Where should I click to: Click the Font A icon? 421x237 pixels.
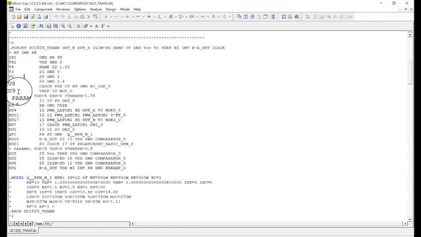pos(96,26)
